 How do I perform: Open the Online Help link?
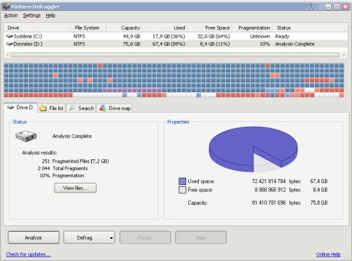click(328, 254)
